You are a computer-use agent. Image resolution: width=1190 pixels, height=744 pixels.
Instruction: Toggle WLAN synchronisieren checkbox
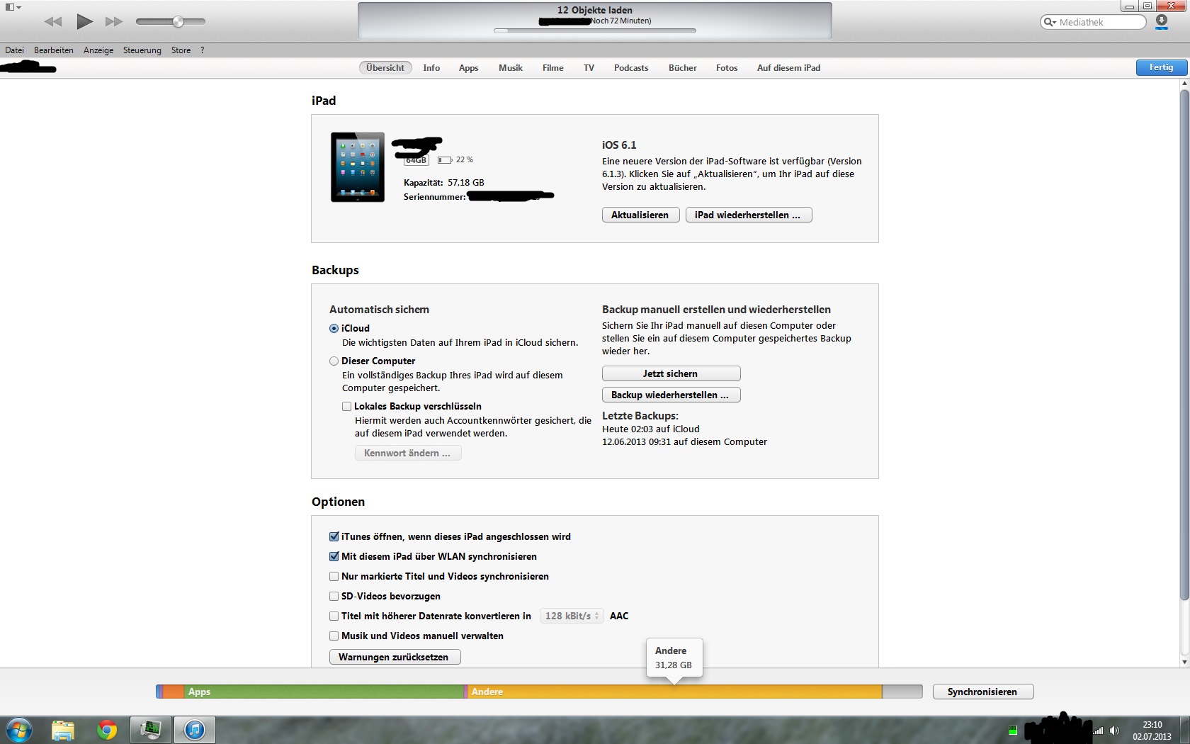[x=334, y=557]
